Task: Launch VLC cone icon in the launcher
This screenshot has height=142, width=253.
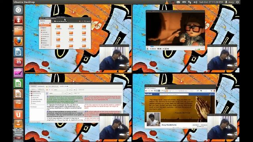Action: pos(18,124)
